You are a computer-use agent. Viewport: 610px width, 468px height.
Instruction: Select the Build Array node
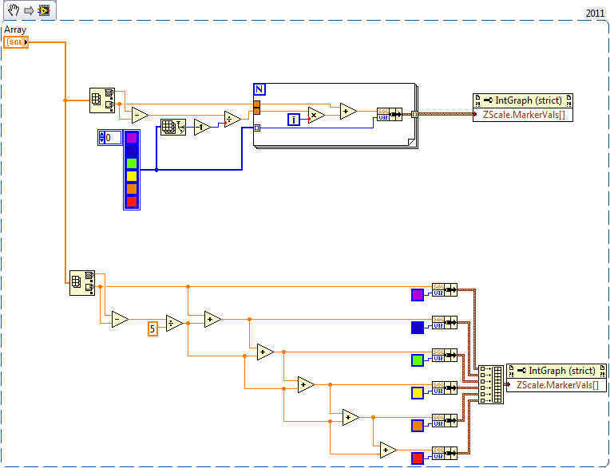pyautogui.click(x=491, y=384)
